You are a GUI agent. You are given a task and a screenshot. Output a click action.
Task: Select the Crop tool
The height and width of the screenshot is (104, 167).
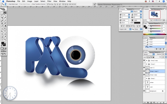click(x=2, y=18)
